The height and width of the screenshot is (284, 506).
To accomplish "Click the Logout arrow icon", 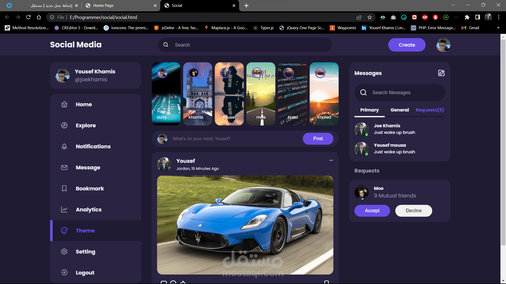I will click(64, 272).
